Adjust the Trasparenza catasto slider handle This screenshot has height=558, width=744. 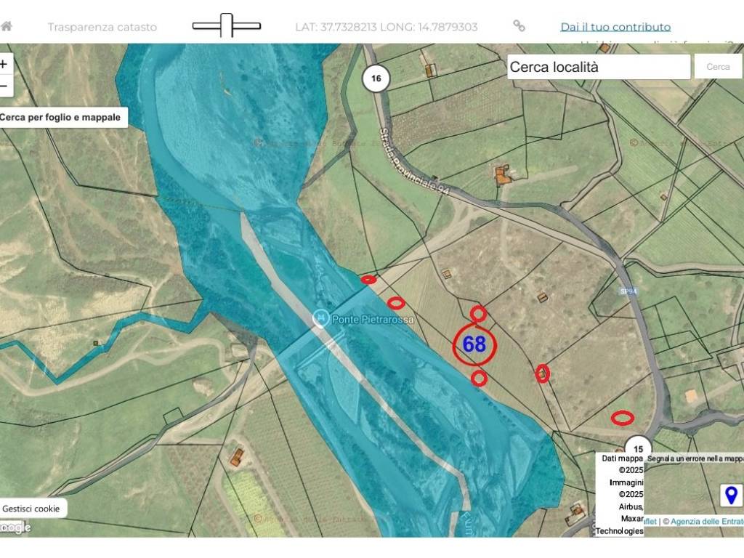[227, 25]
